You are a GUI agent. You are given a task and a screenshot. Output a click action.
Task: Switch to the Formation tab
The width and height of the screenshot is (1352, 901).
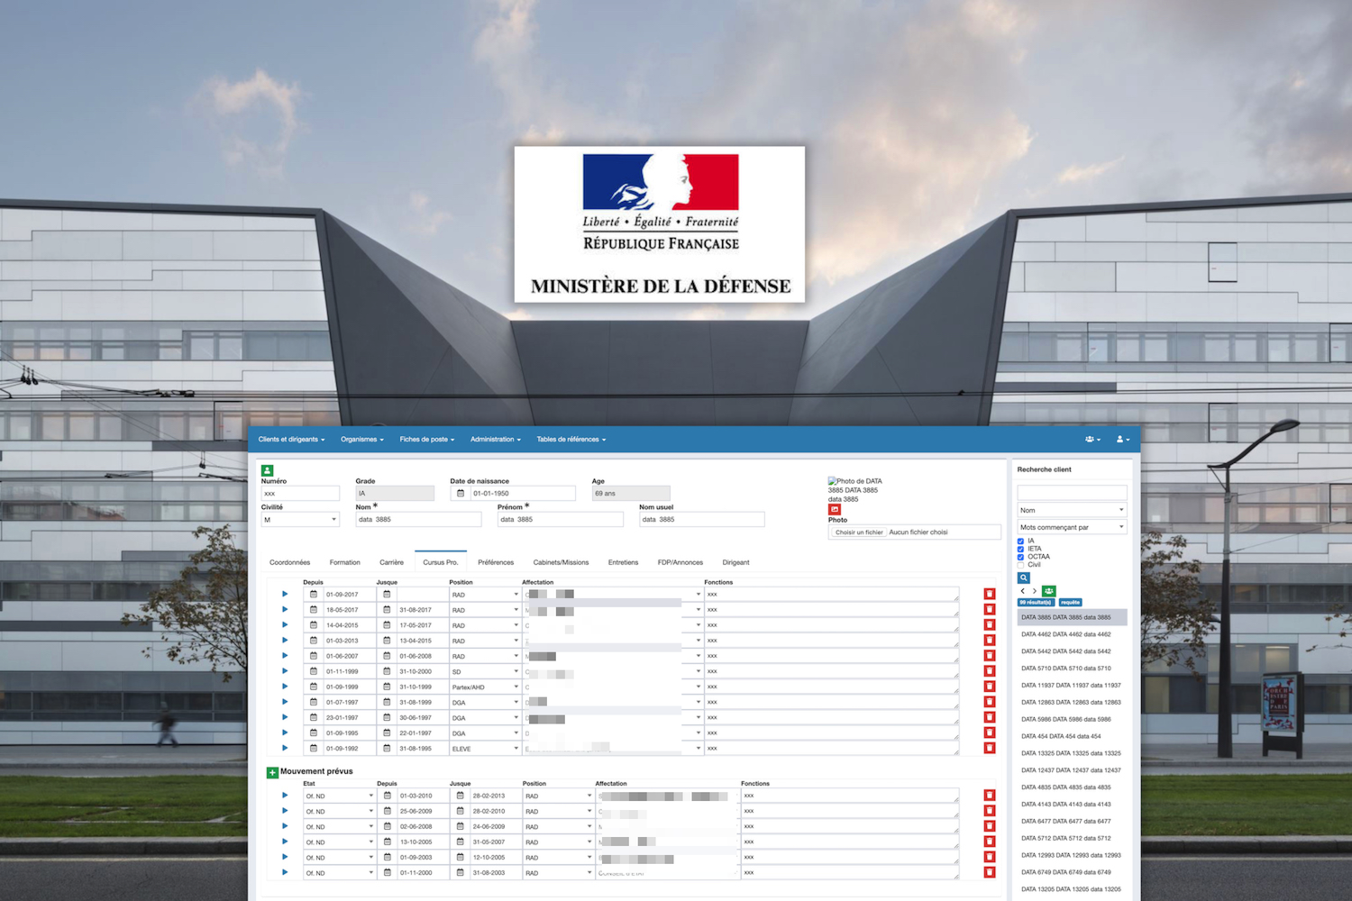pos(344,562)
